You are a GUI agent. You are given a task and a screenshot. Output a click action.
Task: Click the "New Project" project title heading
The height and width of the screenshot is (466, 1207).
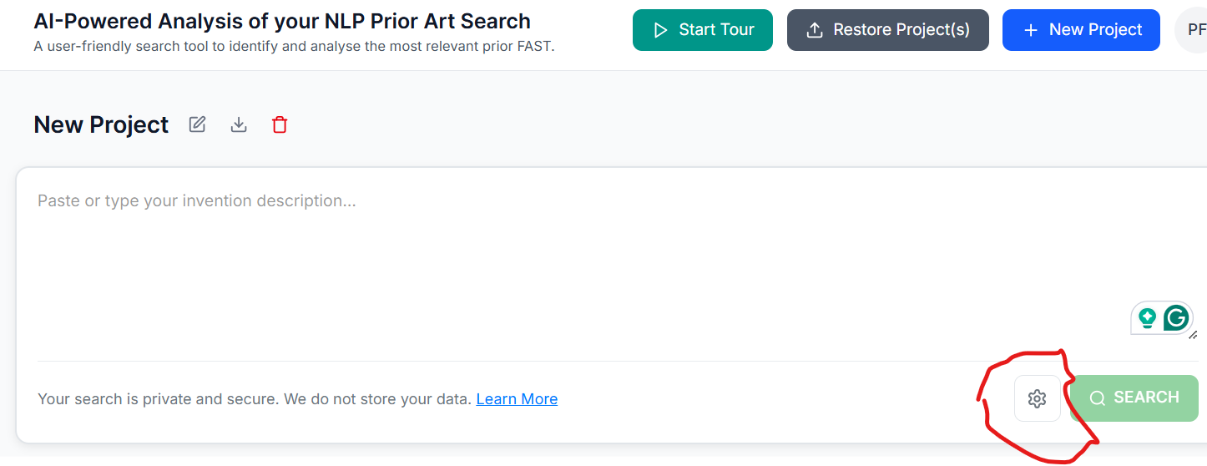point(101,124)
